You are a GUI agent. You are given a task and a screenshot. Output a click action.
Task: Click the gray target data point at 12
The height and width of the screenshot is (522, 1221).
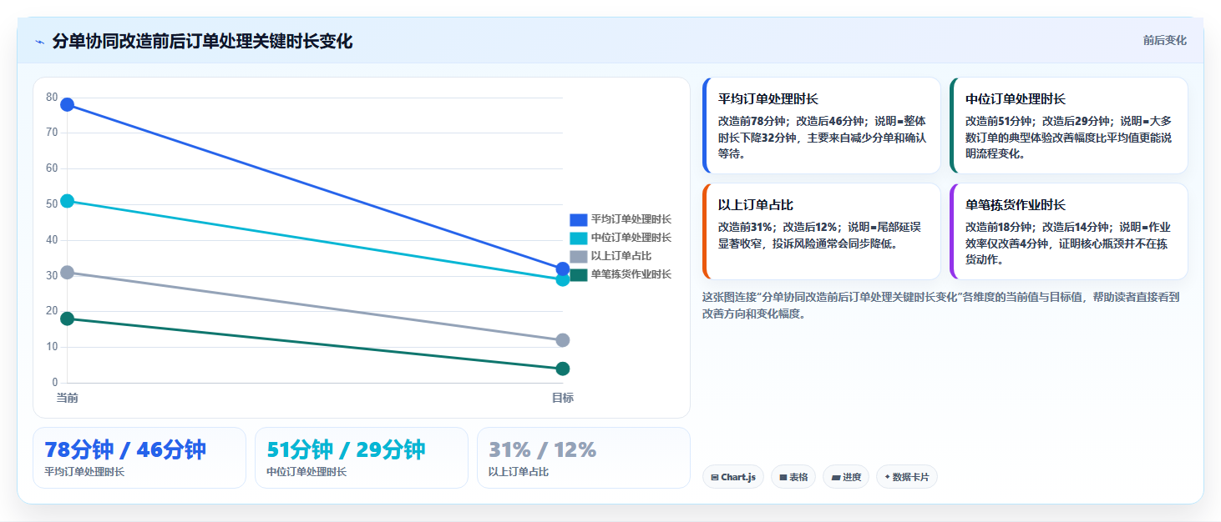pos(563,340)
